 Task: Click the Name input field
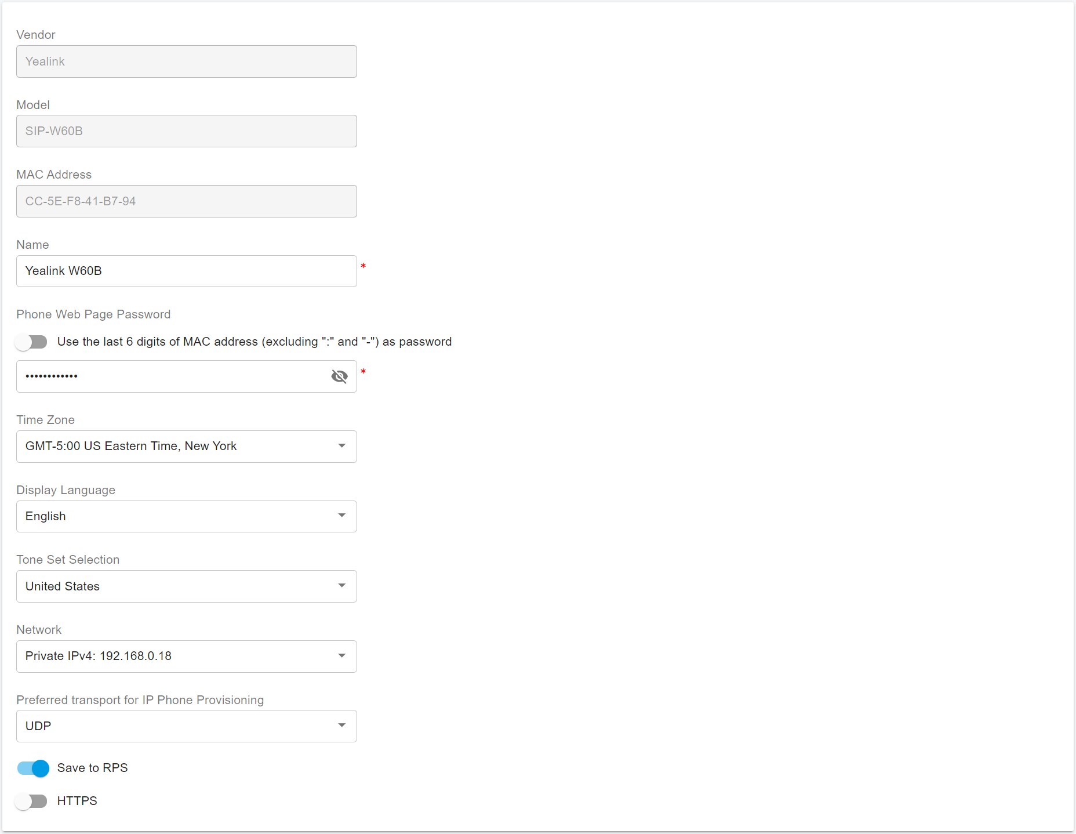(x=186, y=271)
